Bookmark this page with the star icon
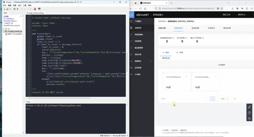Image resolution: width=254 pixels, height=137 pixels. pyautogui.click(x=222, y=9)
